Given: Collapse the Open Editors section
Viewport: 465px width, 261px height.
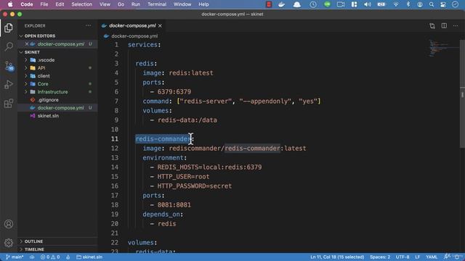Looking at the screenshot, I should click(40, 36).
